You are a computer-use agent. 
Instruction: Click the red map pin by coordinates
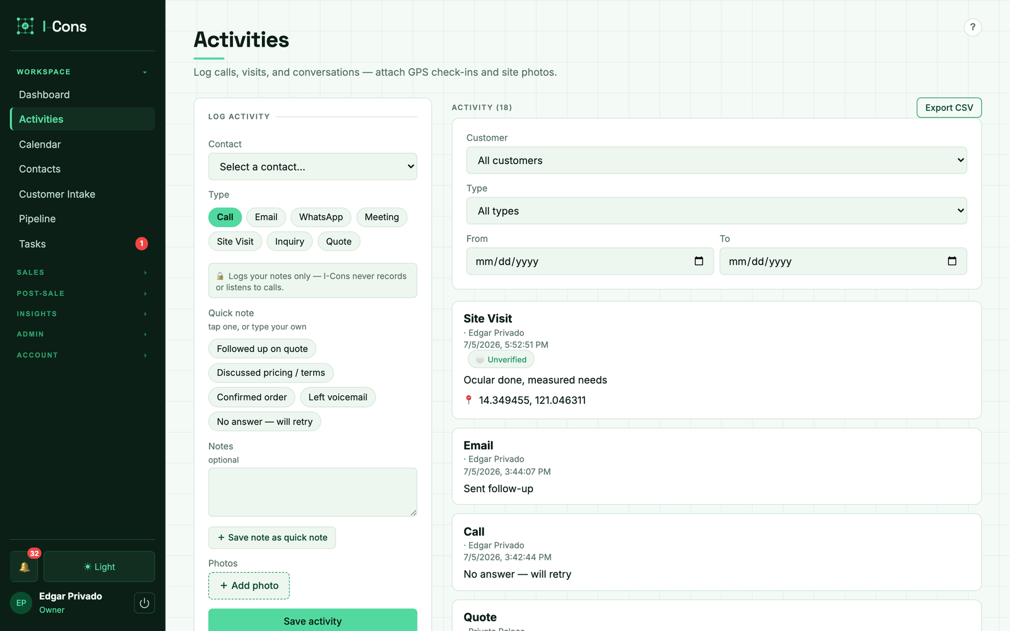[468, 400]
